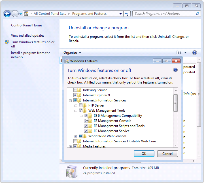Click the blue help icon on Organize toolbar
Viewport: 204px width, 183px height.
click(194, 53)
